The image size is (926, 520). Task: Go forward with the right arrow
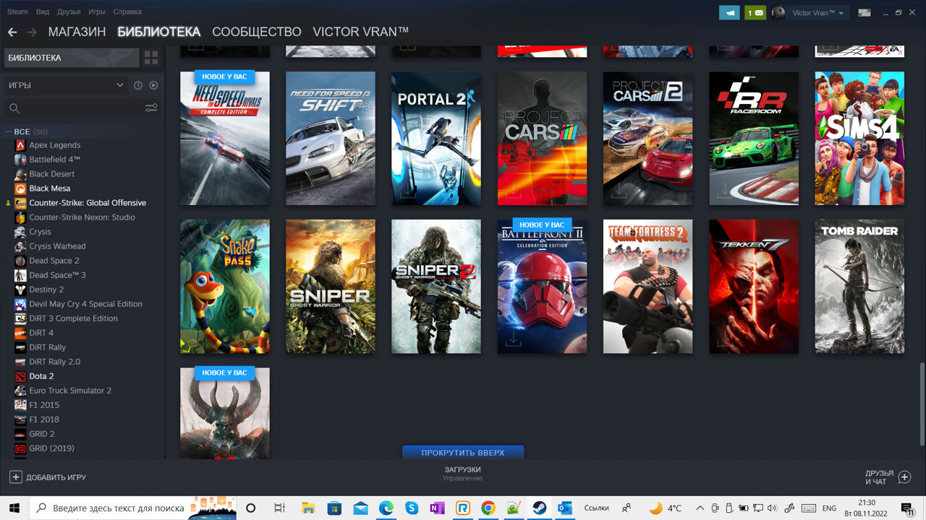coord(32,32)
